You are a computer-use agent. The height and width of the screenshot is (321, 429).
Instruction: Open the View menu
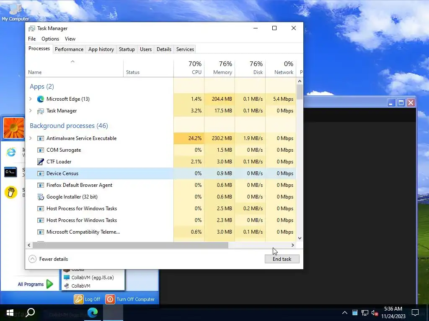point(70,39)
